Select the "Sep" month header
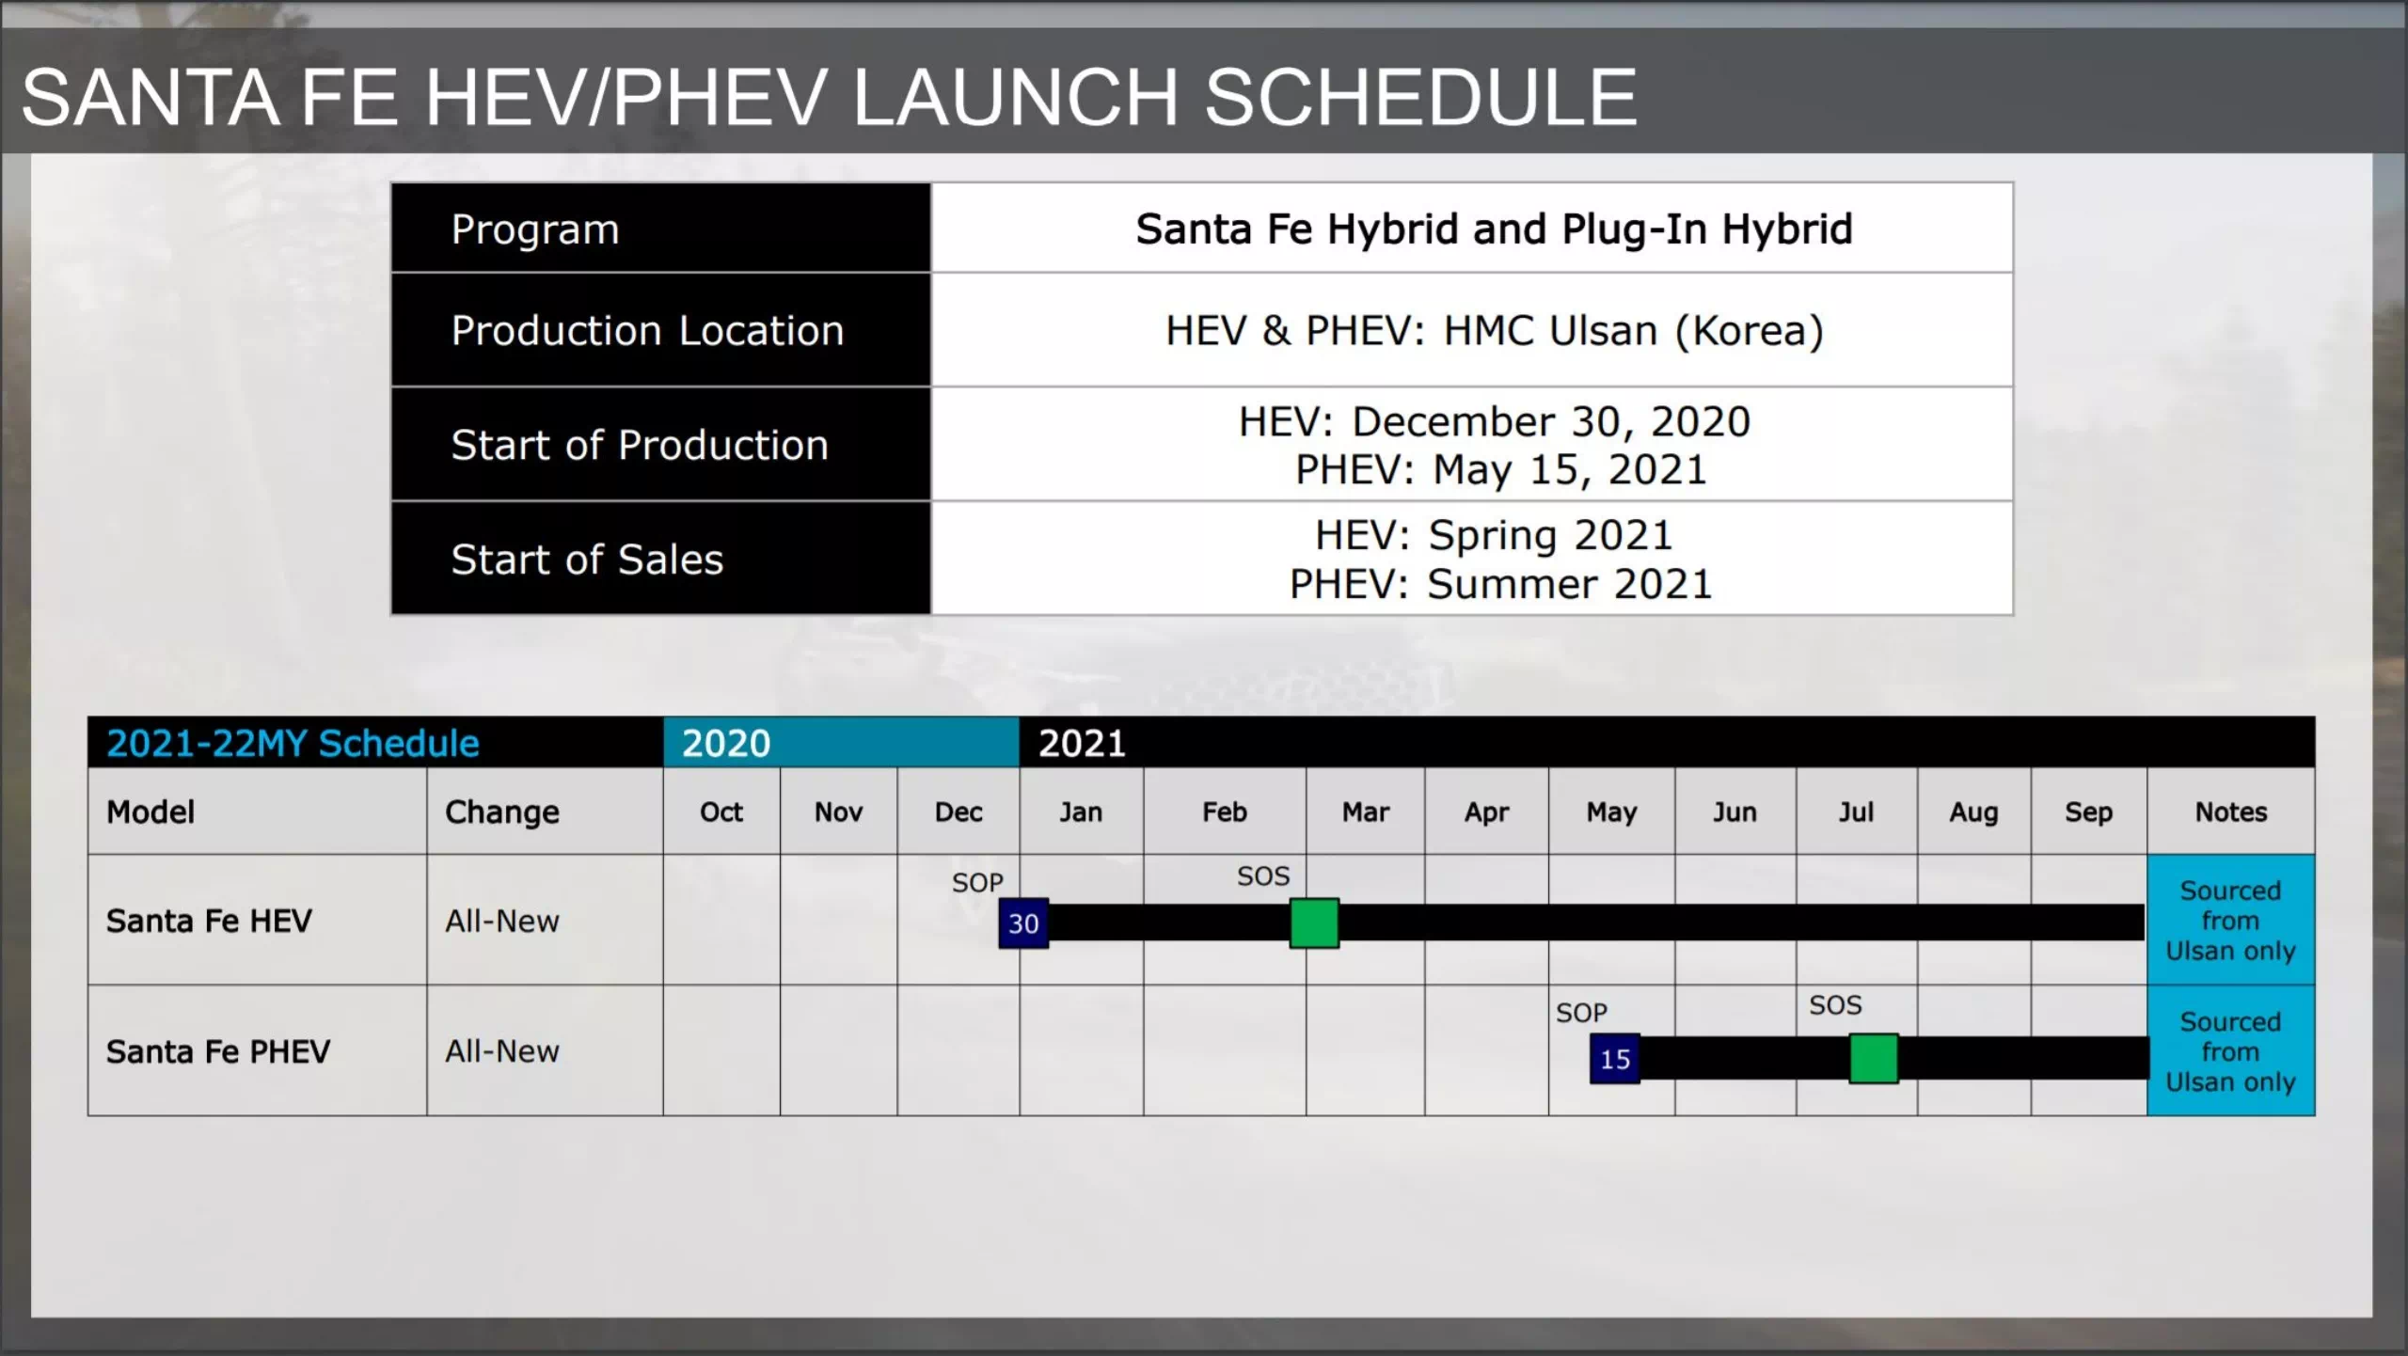 pyautogui.click(x=2088, y=812)
